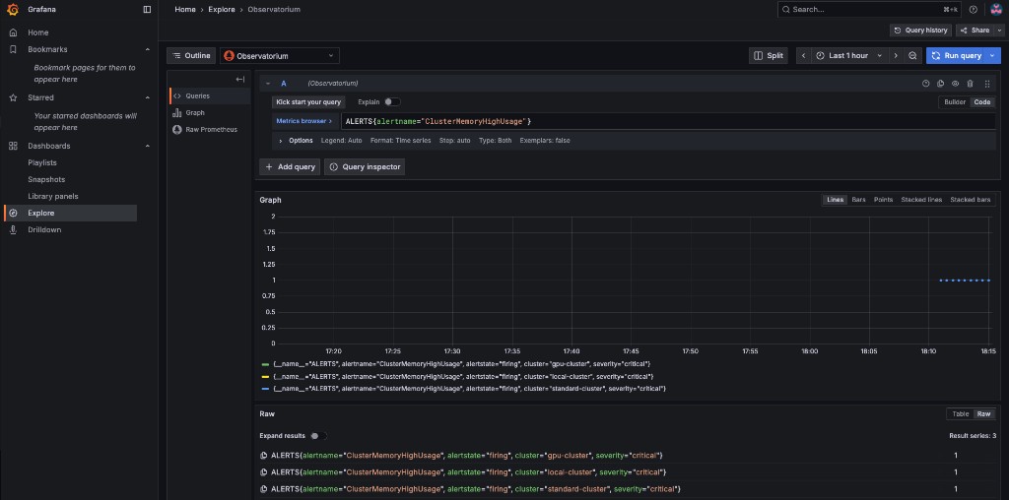The image size is (1009, 500).
Task: Duplicate query A using the copy icon
Action: 940,84
